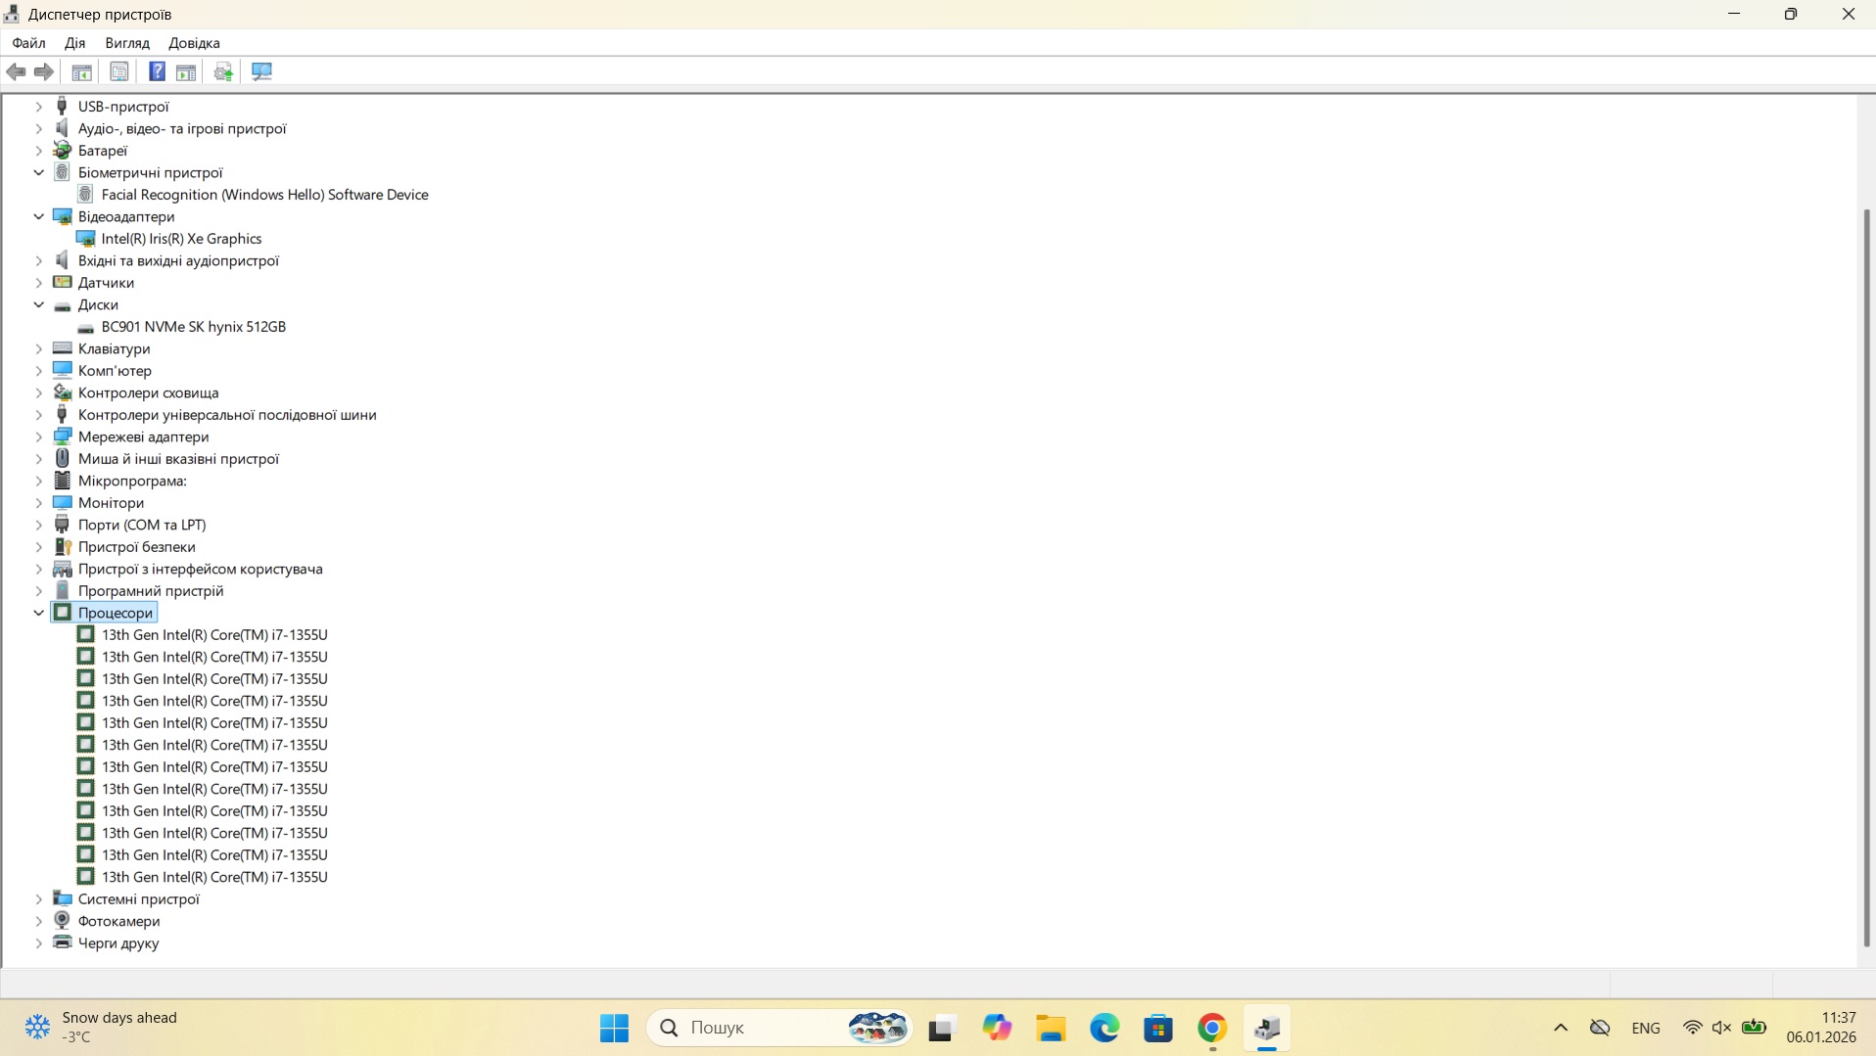
Task: Click the Show/Hide Console Tree toolbar icon
Action: point(82,71)
